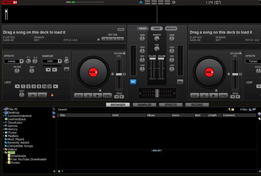This screenshot has width=261, height=176.
Task: Toggle the left deck BPM button
Action: coord(121,29)
